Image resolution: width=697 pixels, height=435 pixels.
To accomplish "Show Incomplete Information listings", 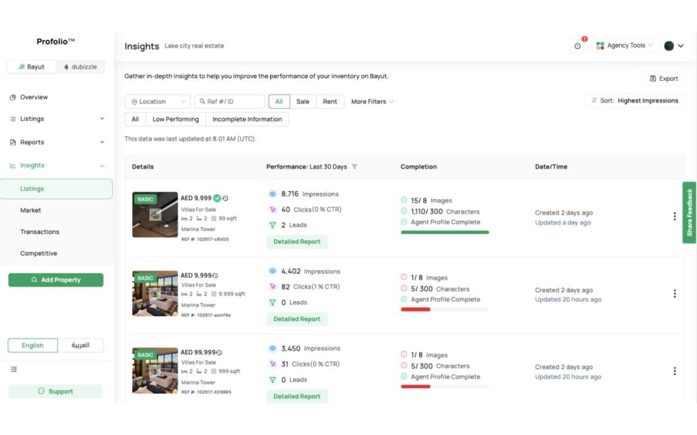I will click(x=247, y=120).
